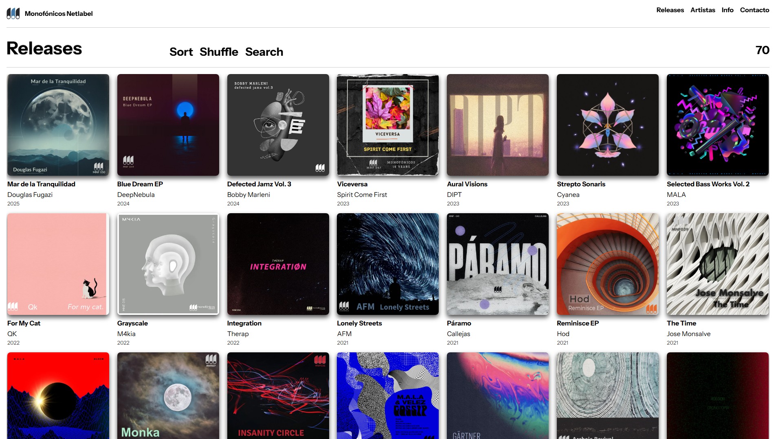Viewport: 776px width, 439px height.
Task: Open Selected Bass Works Vol. 2 title
Action: pos(708,184)
